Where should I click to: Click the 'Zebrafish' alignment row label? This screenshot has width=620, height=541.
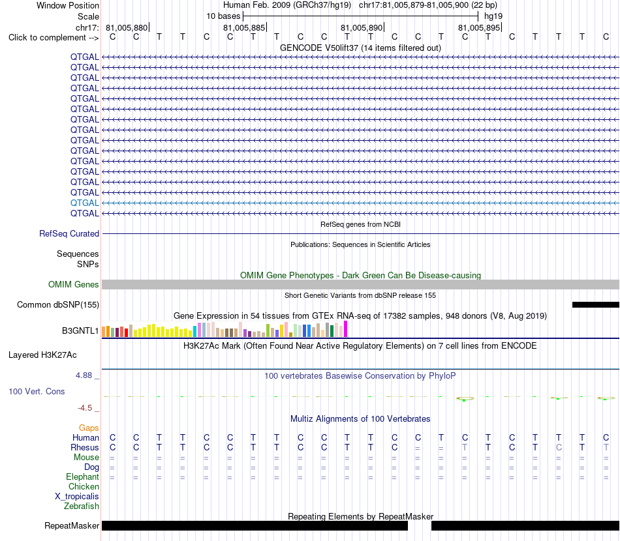click(82, 506)
